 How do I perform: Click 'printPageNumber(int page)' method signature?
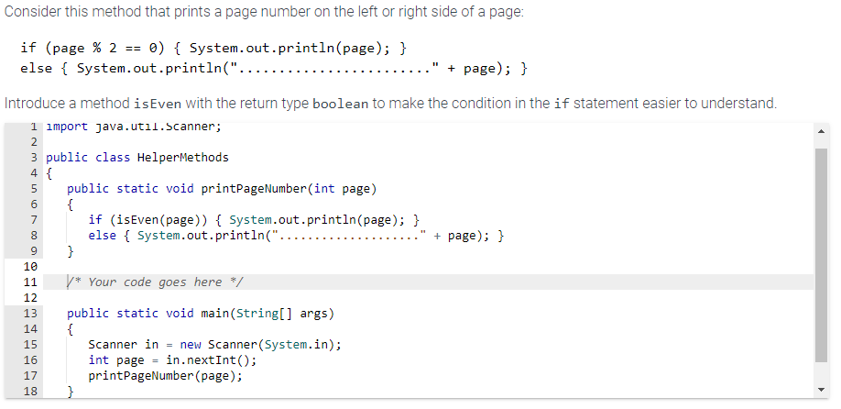point(289,189)
